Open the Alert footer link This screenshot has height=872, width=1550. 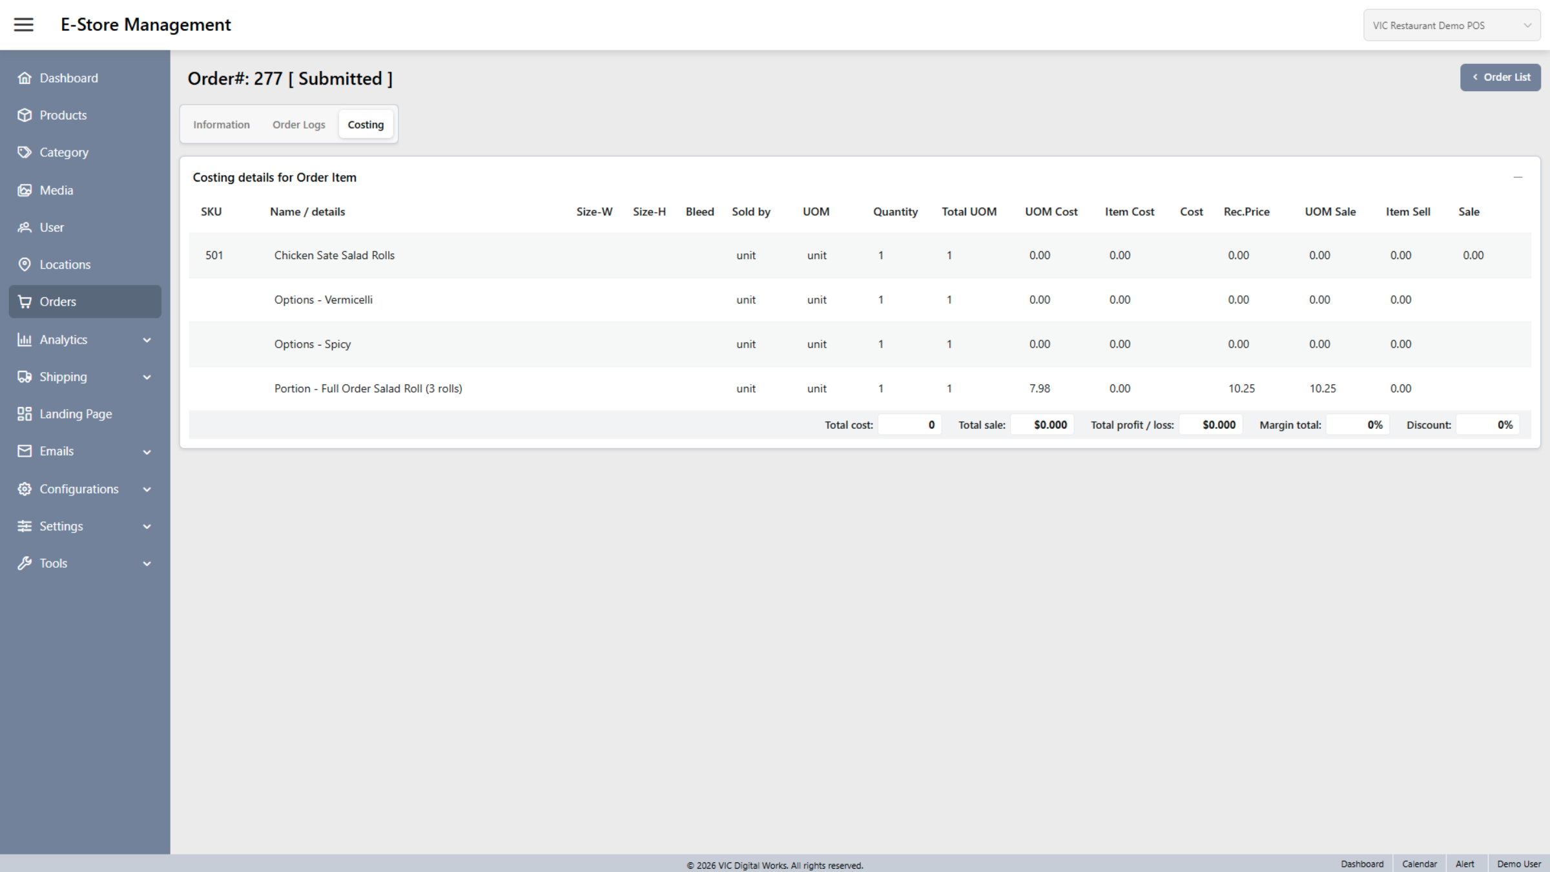pyautogui.click(x=1465, y=864)
